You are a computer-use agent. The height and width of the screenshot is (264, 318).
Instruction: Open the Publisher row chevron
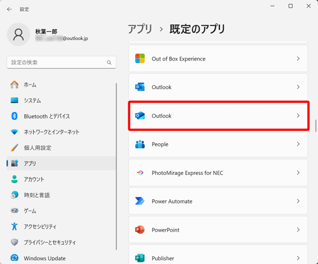[298, 258]
